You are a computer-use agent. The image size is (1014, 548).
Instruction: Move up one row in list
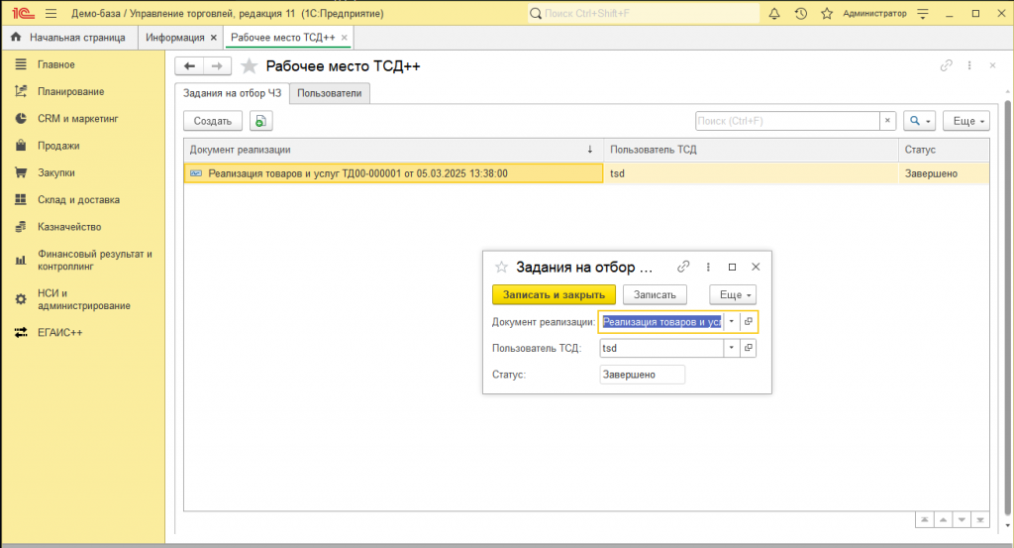(943, 519)
